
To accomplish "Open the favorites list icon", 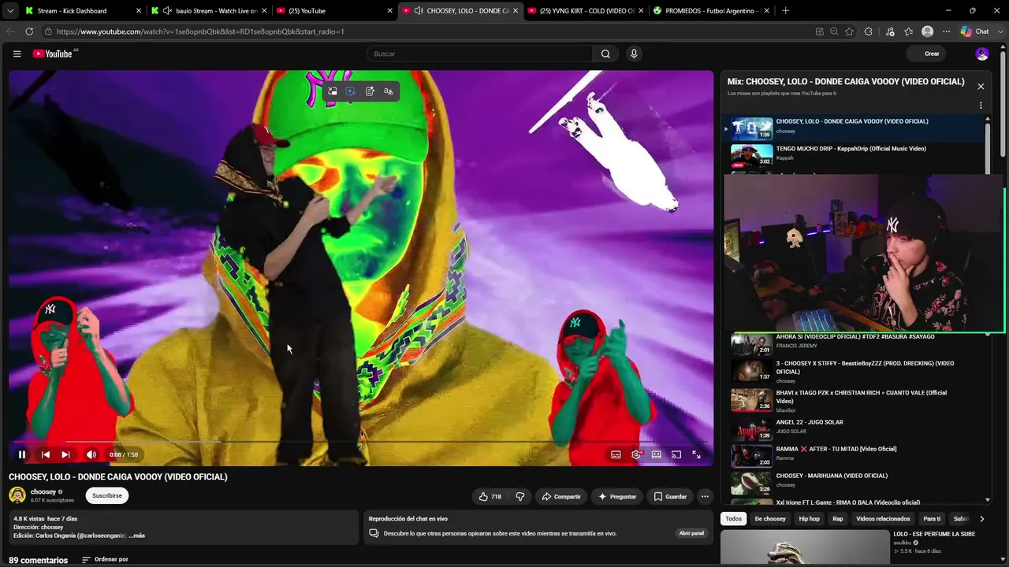I will (x=909, y=31).
